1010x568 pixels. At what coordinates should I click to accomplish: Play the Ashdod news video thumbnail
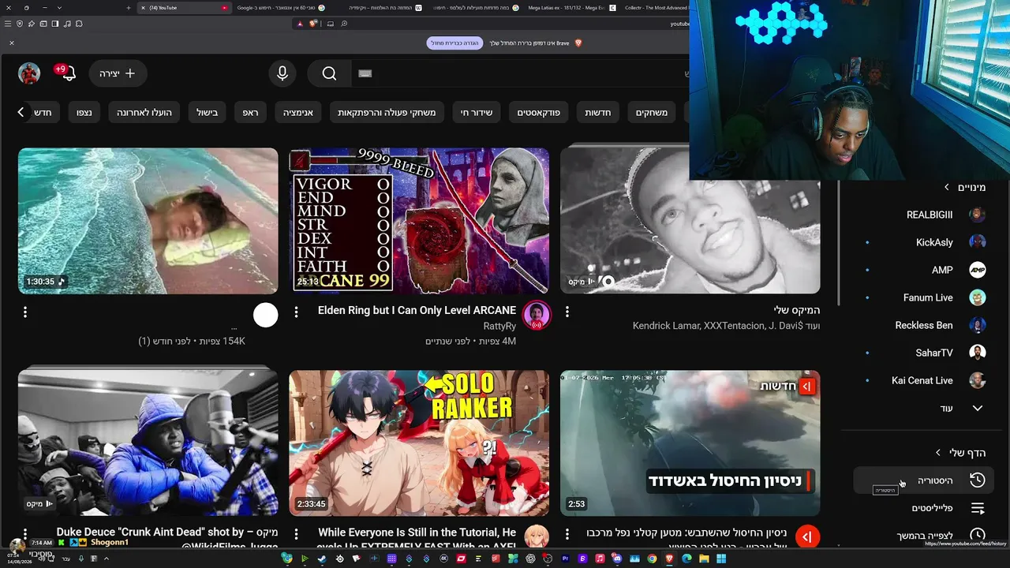tap(690, 443)
